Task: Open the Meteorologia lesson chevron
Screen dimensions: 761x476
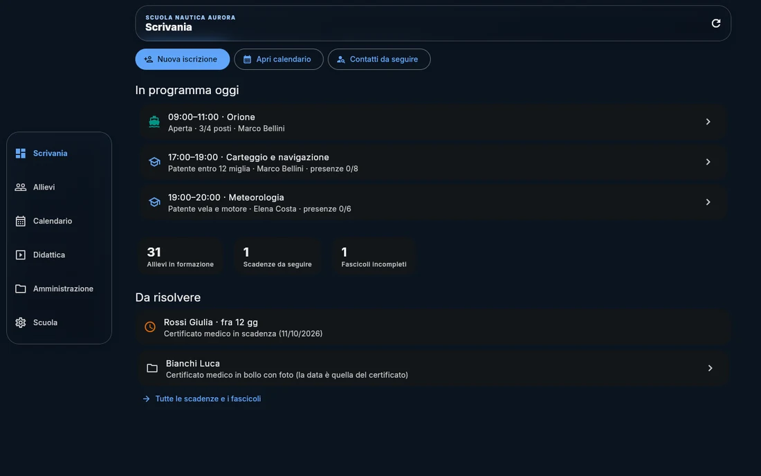Action: click(708, 202)
